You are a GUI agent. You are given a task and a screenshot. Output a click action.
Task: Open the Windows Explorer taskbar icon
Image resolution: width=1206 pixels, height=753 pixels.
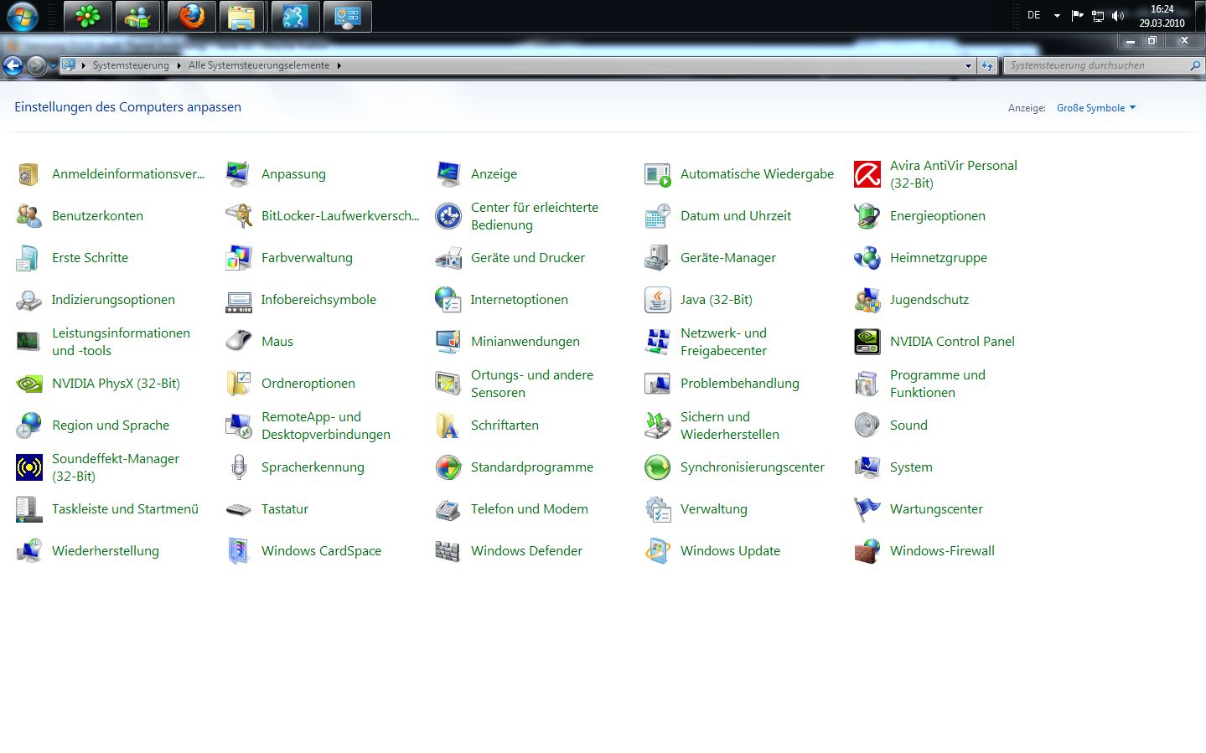(x=244, y=17)
